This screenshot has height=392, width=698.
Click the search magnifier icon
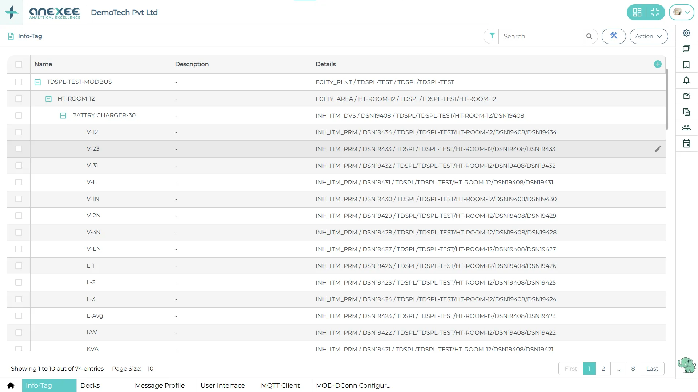589,36
